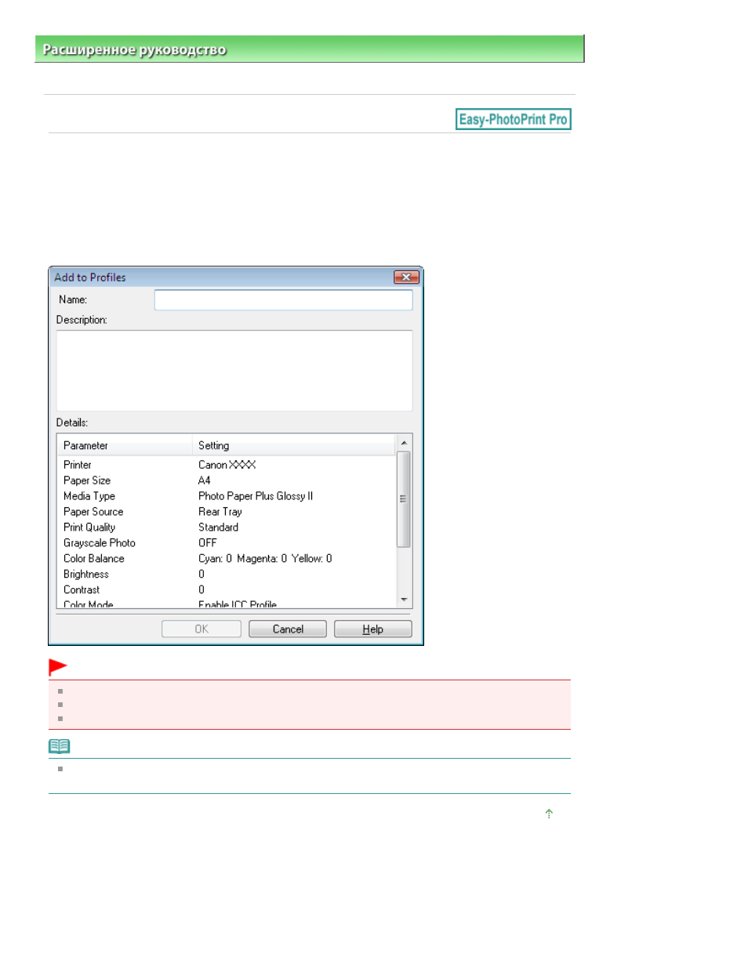Click the 'OFF' grayscale value
The image size is (748, 968).
[208, 543]
